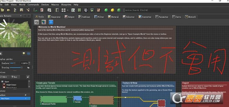Open the Views menu
The image size is (229, 107).
(14, 4)
